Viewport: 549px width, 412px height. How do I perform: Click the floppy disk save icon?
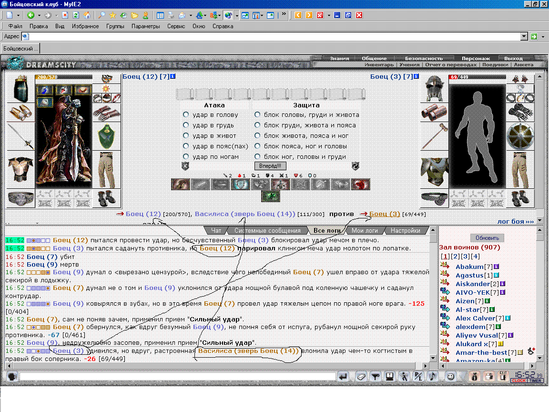[390, 377]
